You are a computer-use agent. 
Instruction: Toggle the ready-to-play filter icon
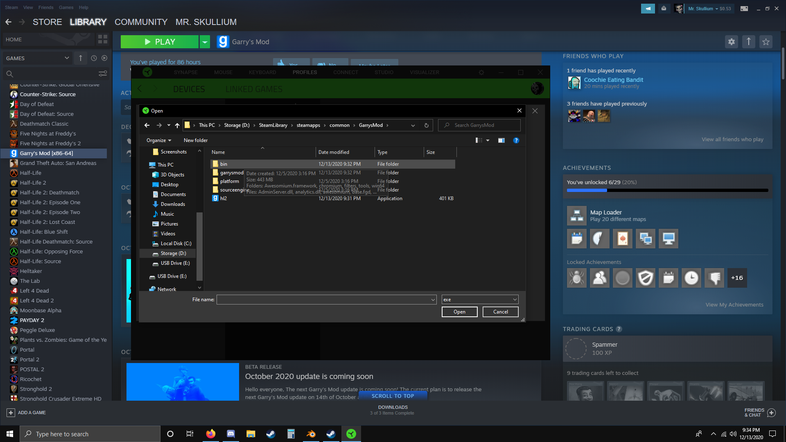104,58
